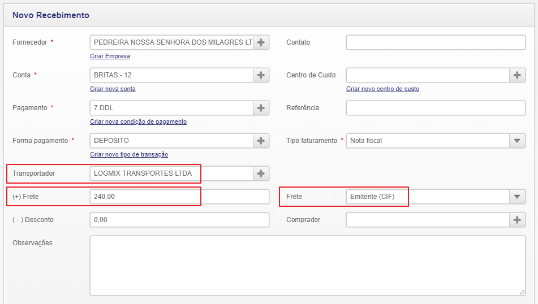Click the plus icon next to Conta field

(x=261, y=75)
